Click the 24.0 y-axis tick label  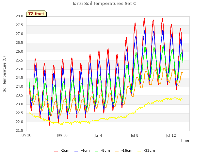click(x=20, y=87)
